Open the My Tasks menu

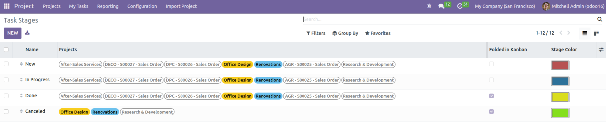[x=79, y=6]
